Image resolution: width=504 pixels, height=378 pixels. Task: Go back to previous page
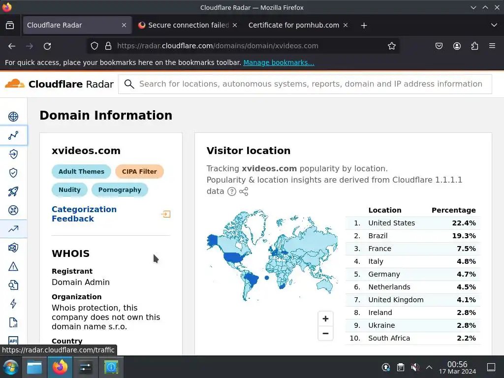(x=12, y=46)
